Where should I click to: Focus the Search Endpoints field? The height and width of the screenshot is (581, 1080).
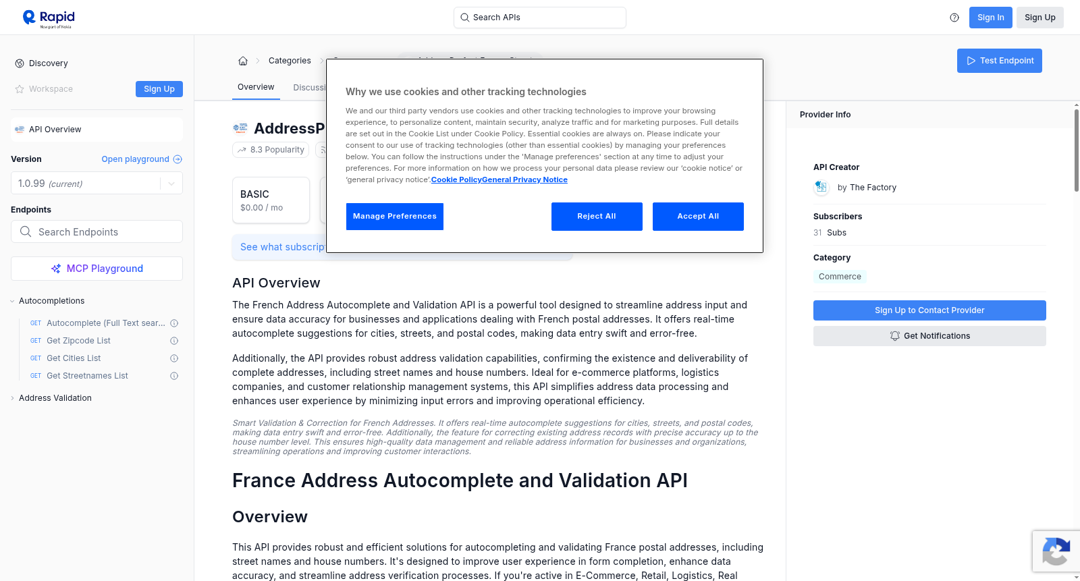pos(97,231)
